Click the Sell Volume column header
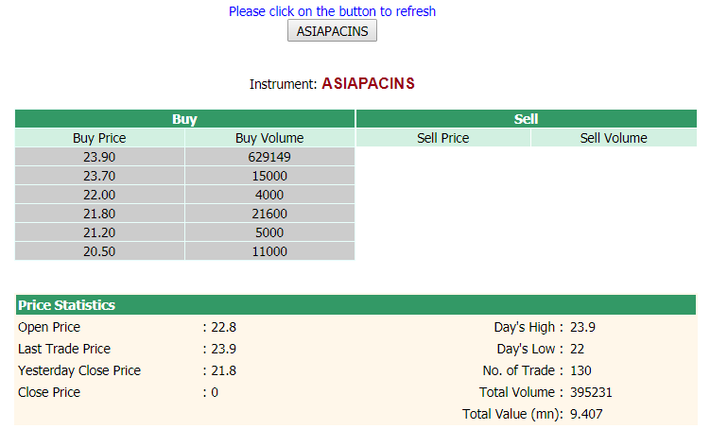Screen dimensions: 710x429 coord(614,138)
